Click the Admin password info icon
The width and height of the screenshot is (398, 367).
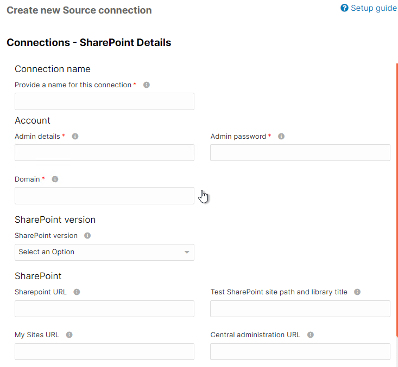point(281,137)
